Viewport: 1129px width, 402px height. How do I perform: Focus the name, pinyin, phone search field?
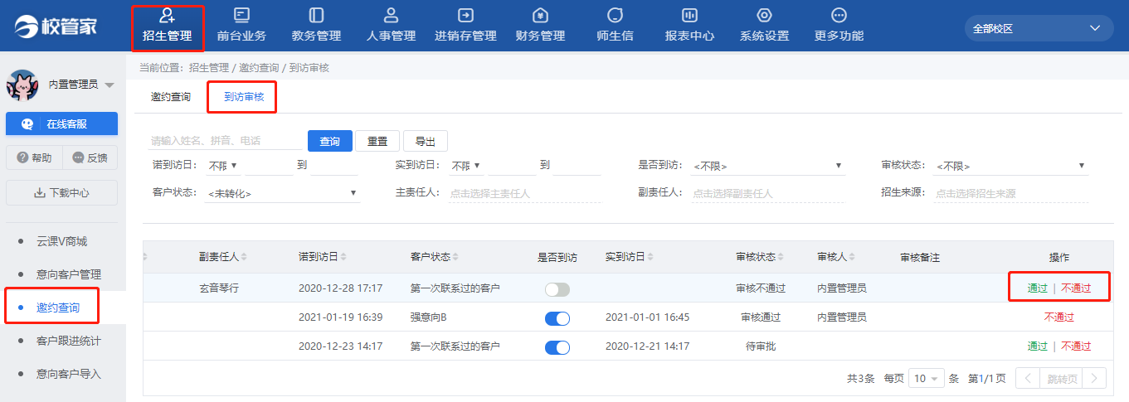point(226,141)
